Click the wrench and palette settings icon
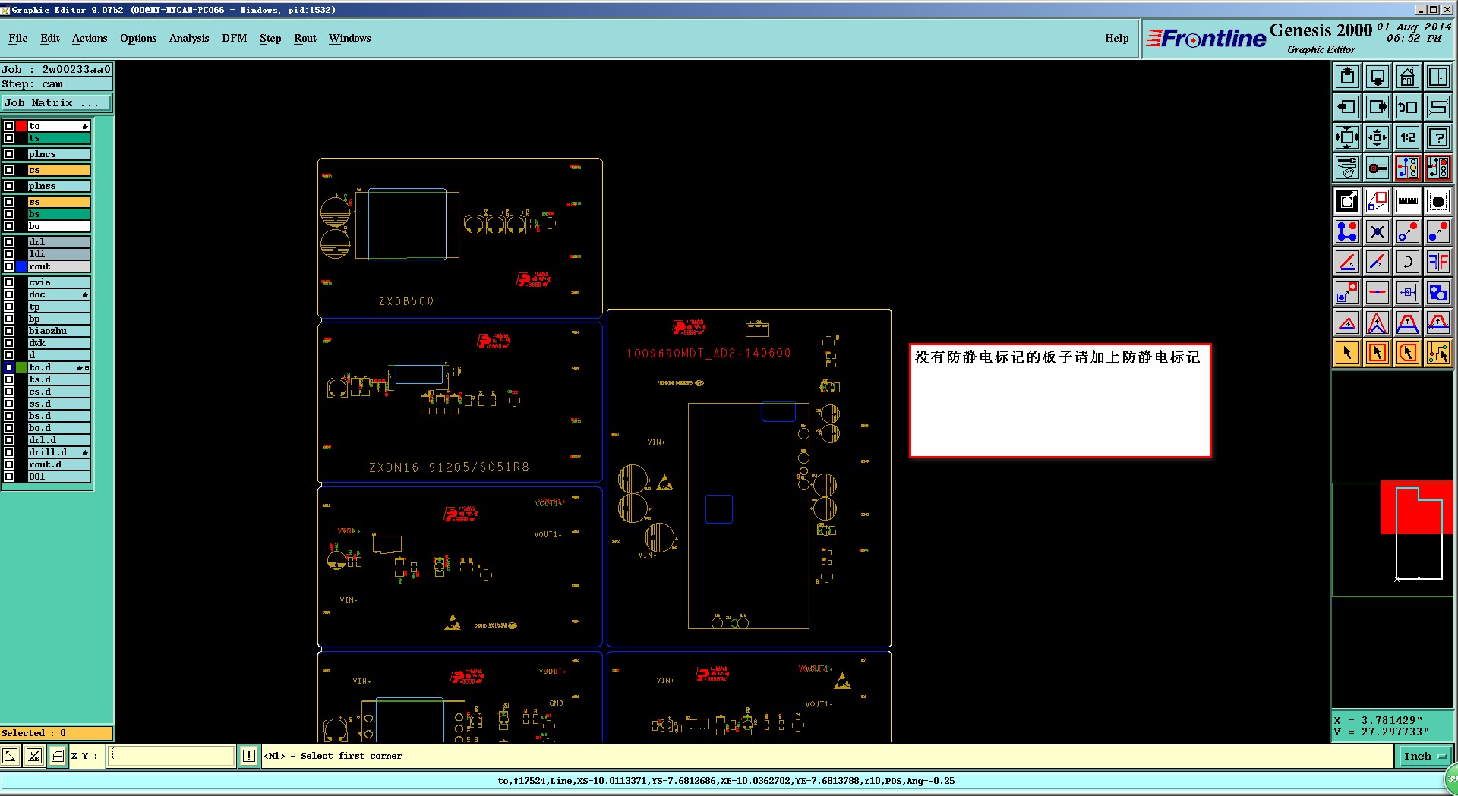This screenshot has width=1458, height=796. pos(1347,168)
